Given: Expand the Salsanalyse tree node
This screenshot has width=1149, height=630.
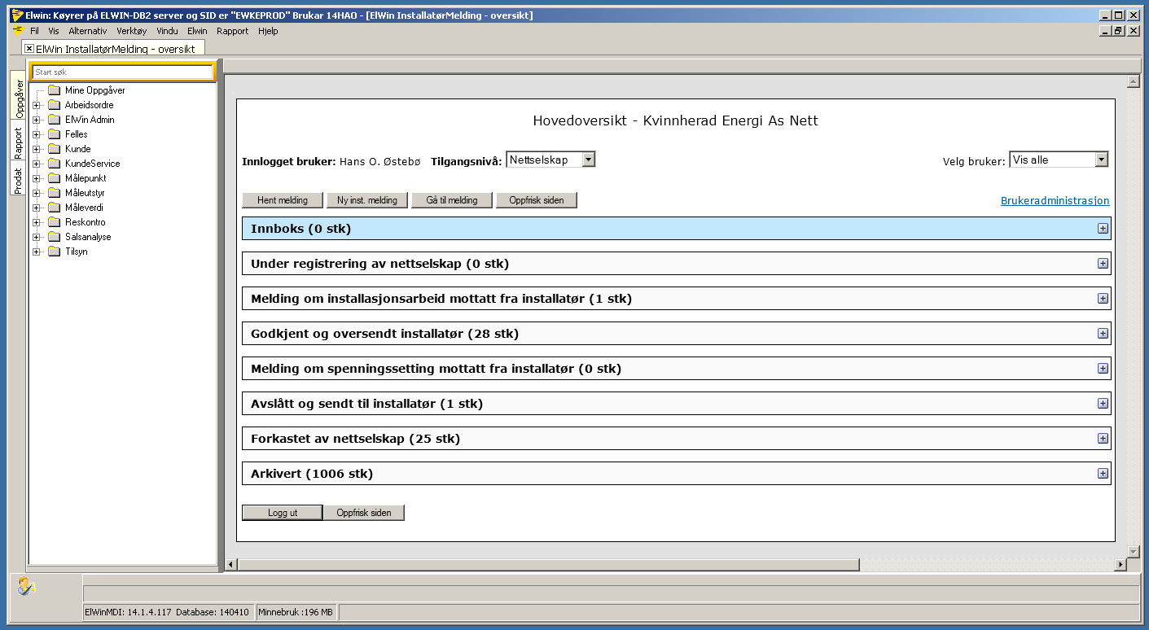Looking at the screenshot, I should click(x=37, y=237).
